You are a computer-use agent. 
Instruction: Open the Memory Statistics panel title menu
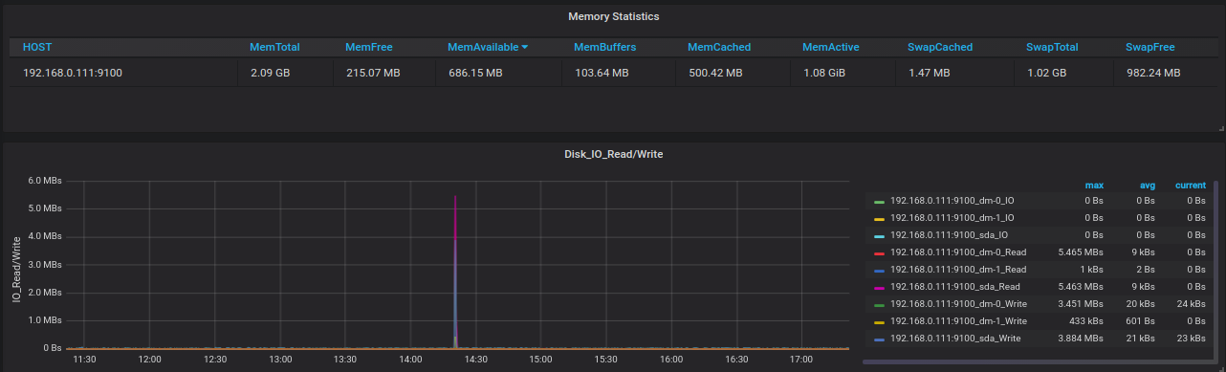pyautogui.click(x=613, y=16)
